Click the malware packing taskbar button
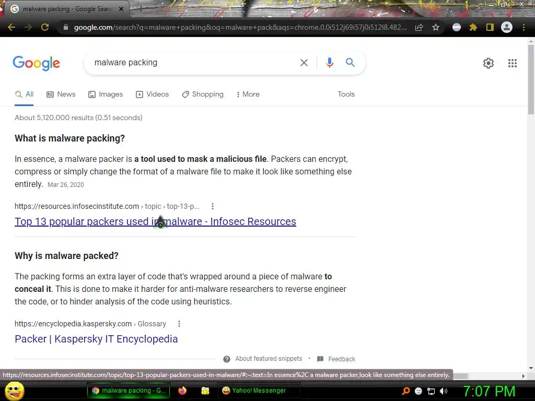535x401 pixels. pos(129,391)
